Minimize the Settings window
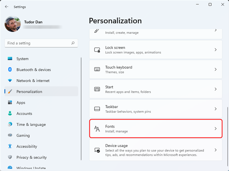This screenshot has height=171, width=229. [x=198, y=5]
